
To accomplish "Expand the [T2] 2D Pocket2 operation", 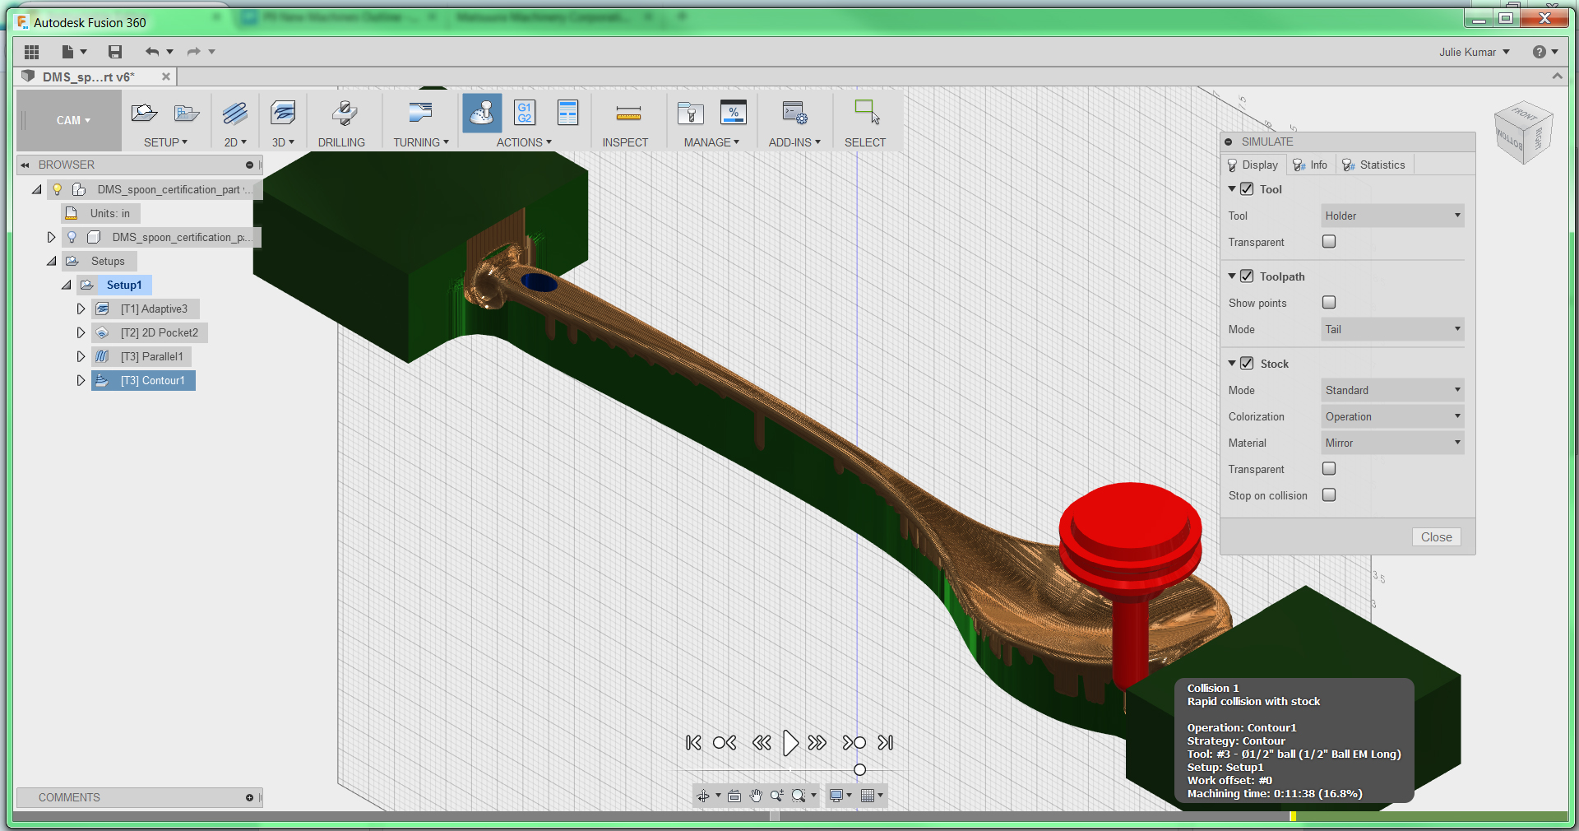I will pyautogui.click(x=81, y=333).
